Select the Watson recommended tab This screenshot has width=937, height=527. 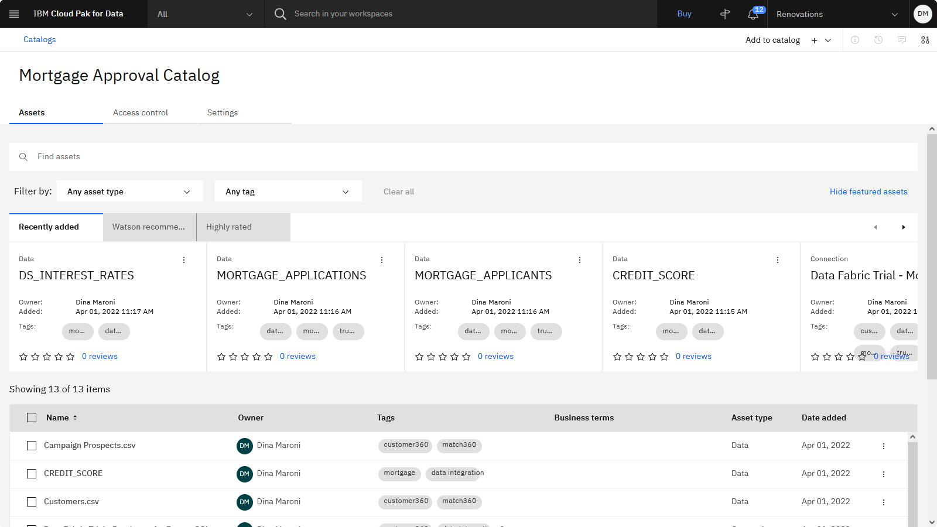[149, 227]
